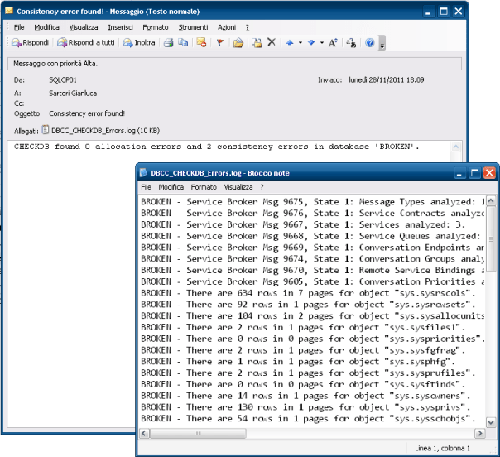Open the previous item arrow dropdown
This screenshot has height=457, width=500.
[x=300, y=42]
